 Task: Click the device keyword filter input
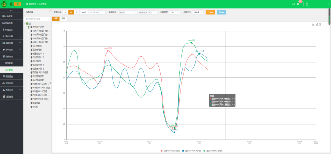click(37, 19)
